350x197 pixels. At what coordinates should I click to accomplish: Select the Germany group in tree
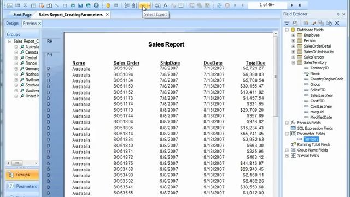tap(32, 68)
